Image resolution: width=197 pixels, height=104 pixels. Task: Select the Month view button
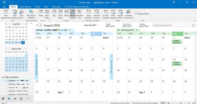tap(72, 14)
